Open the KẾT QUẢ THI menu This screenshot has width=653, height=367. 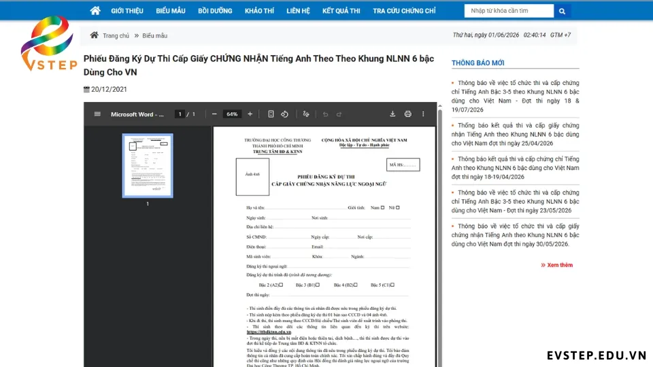[x=341, y=11]
